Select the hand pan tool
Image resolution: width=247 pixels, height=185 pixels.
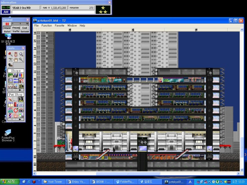click(16, 60)
